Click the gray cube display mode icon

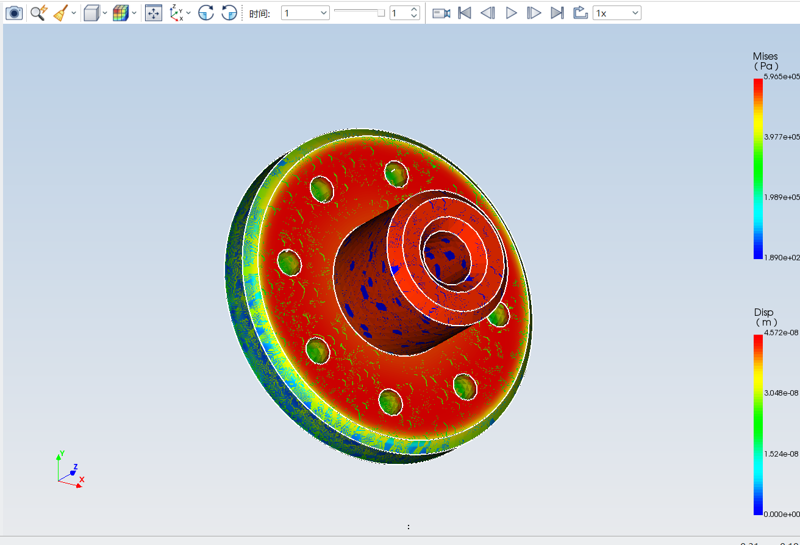click(91, 13)
